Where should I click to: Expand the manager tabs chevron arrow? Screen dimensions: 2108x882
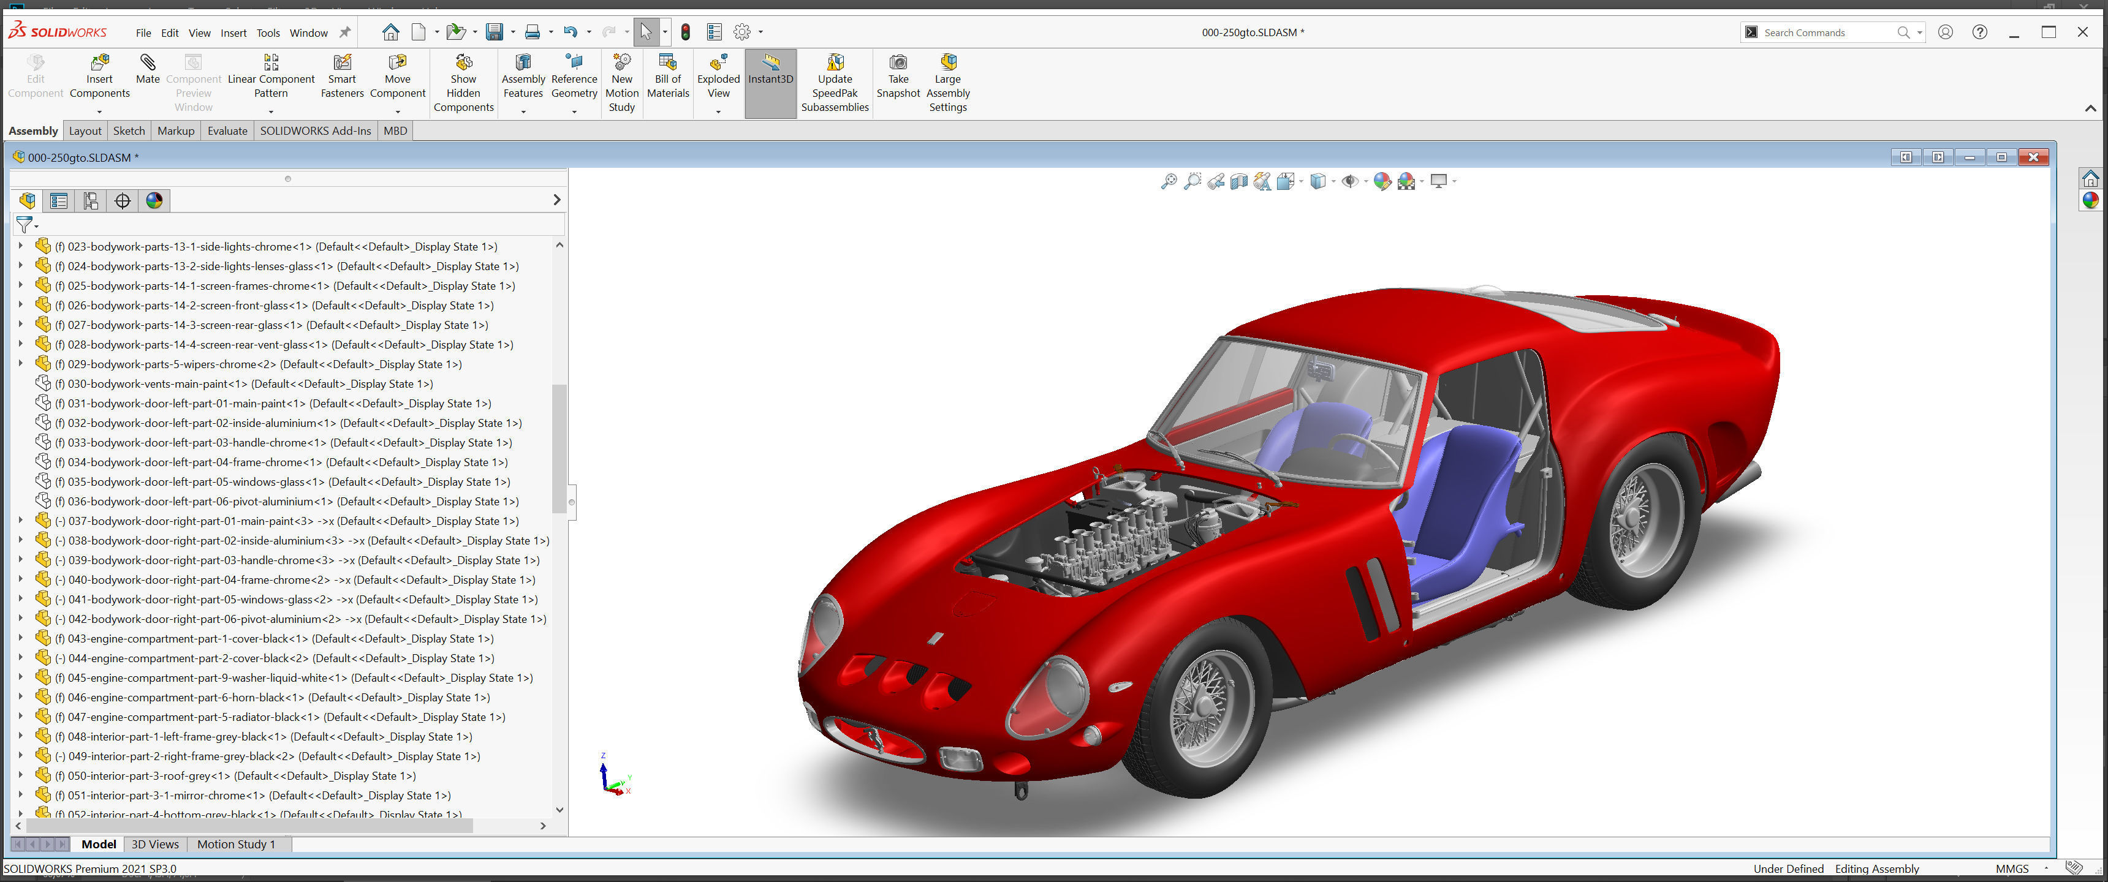pyautogui.click(x=556, y=200)
